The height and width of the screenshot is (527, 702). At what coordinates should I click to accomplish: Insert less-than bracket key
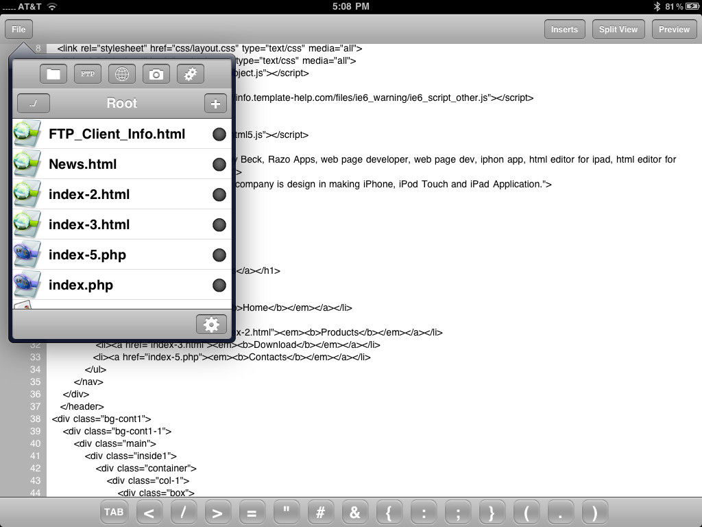pyautogui.click(x=149, y=512)
